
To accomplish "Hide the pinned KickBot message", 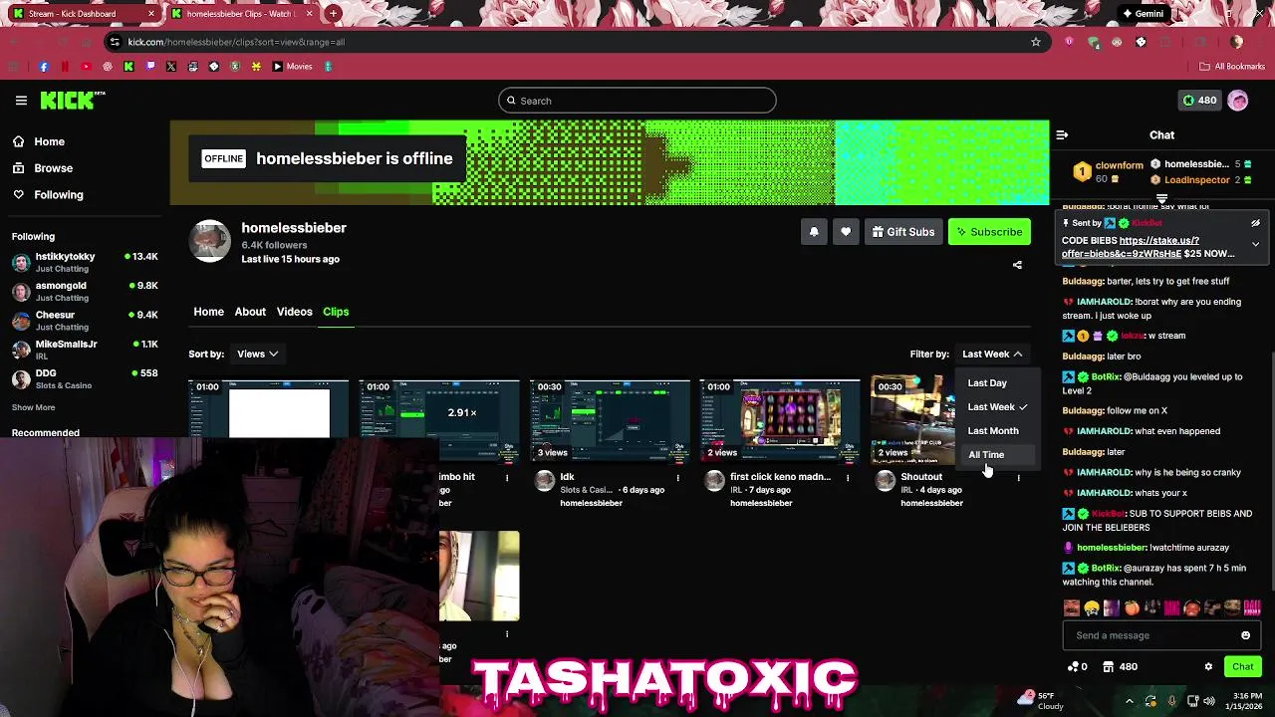I will point(1255,223).
